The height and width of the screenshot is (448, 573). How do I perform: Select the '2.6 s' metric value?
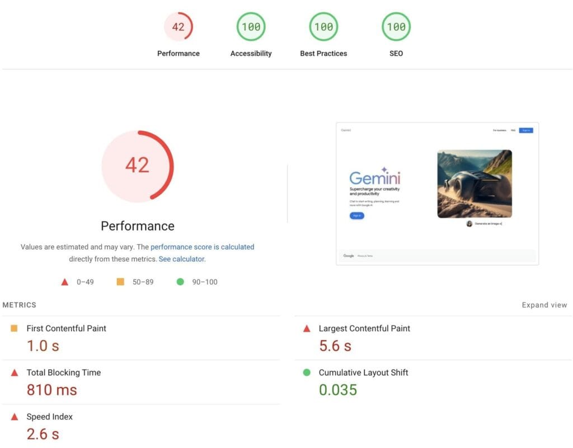43,434
